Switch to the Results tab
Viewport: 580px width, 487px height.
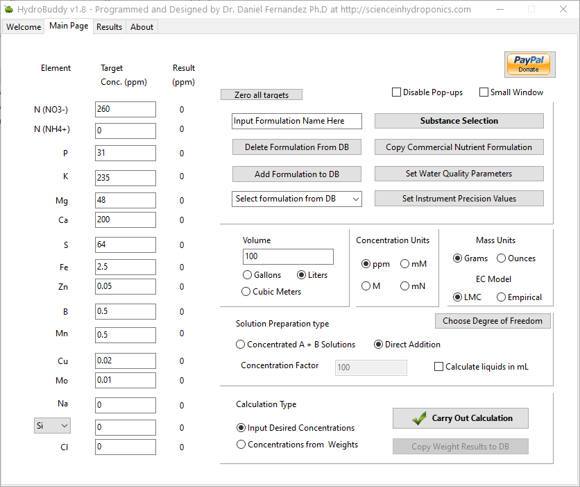(x=109, y=27)
